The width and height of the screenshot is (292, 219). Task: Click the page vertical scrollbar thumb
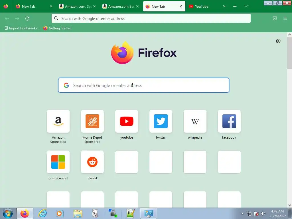(x=289, y=53)
